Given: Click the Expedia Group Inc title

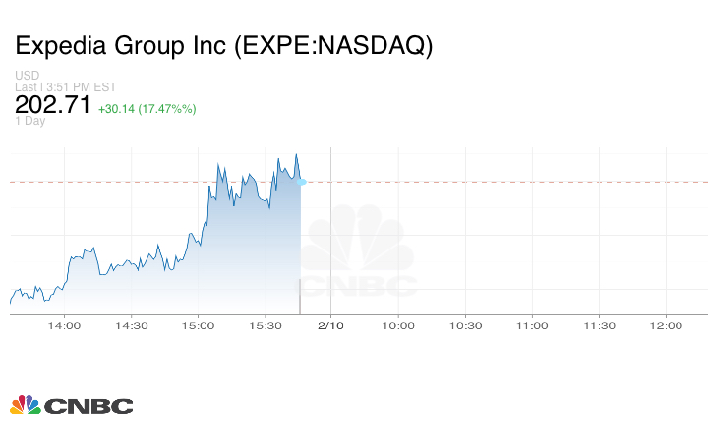Looking at the screenshot, I should tap(223, 46).
